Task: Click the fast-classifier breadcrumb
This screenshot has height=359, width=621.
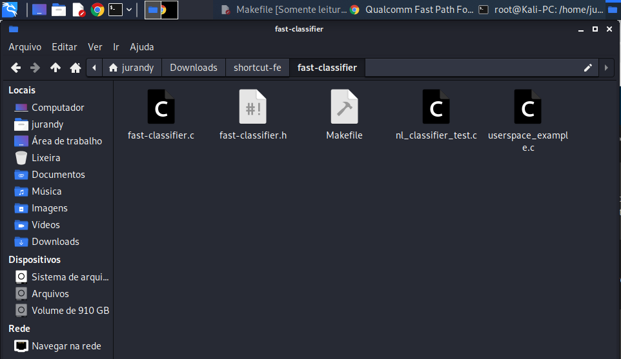Action: pyautogui.click(x=327, y=68)
